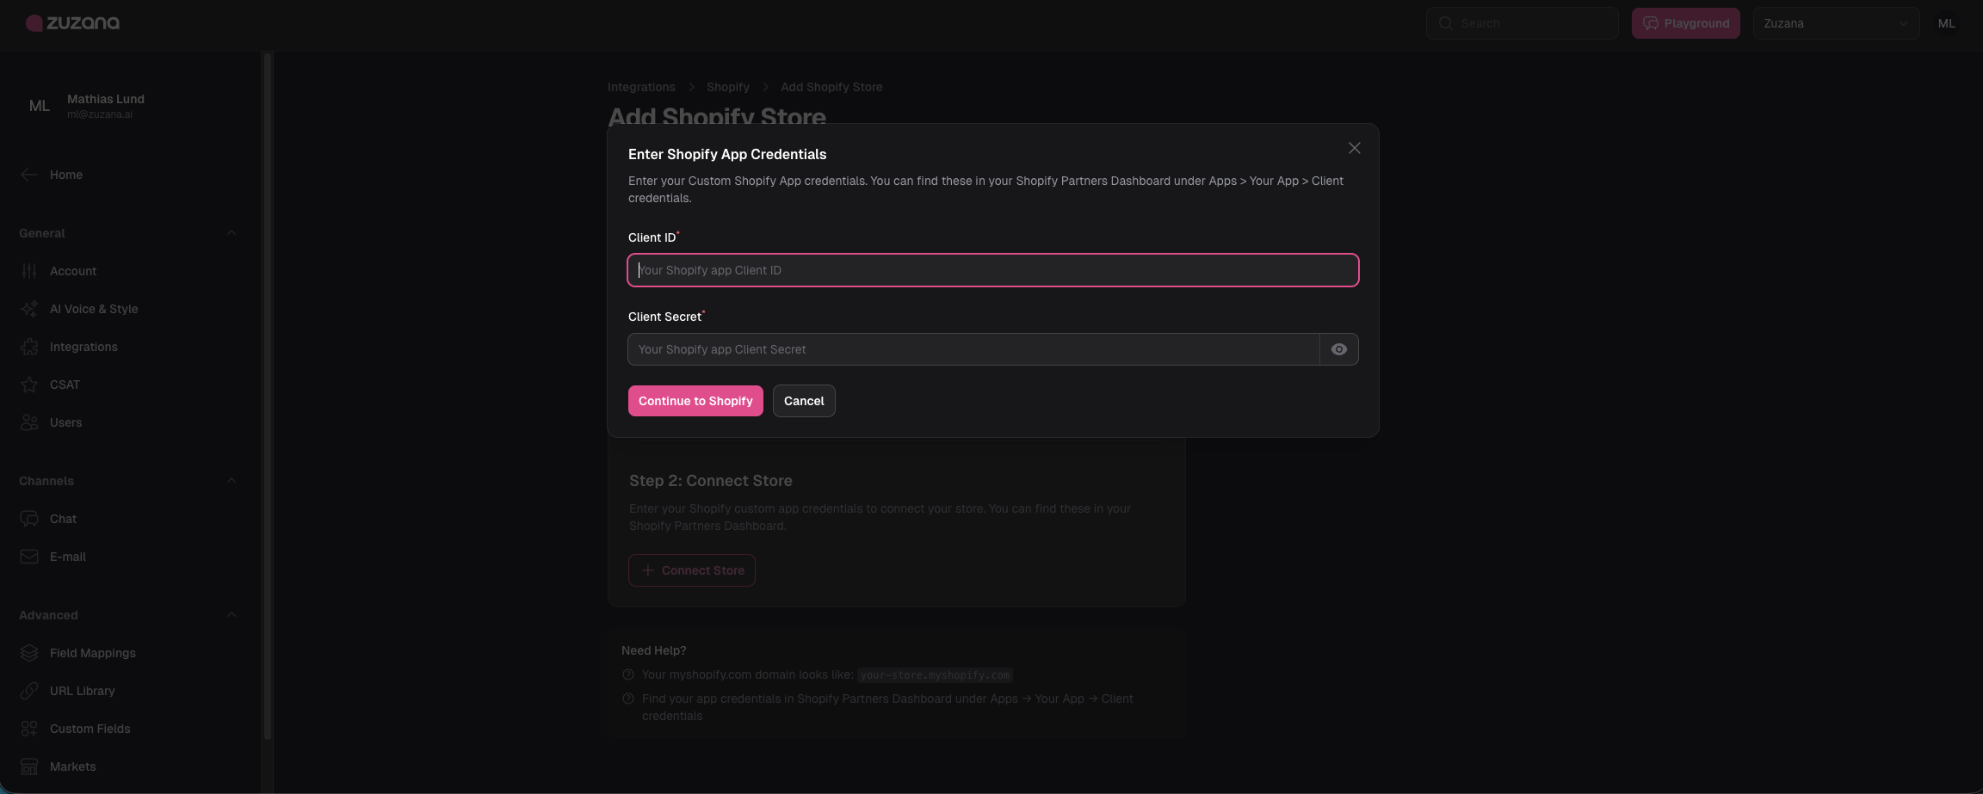Toggle Client Secret visibility eye icon
The image size is (1983, 794).
[1338, 349]
